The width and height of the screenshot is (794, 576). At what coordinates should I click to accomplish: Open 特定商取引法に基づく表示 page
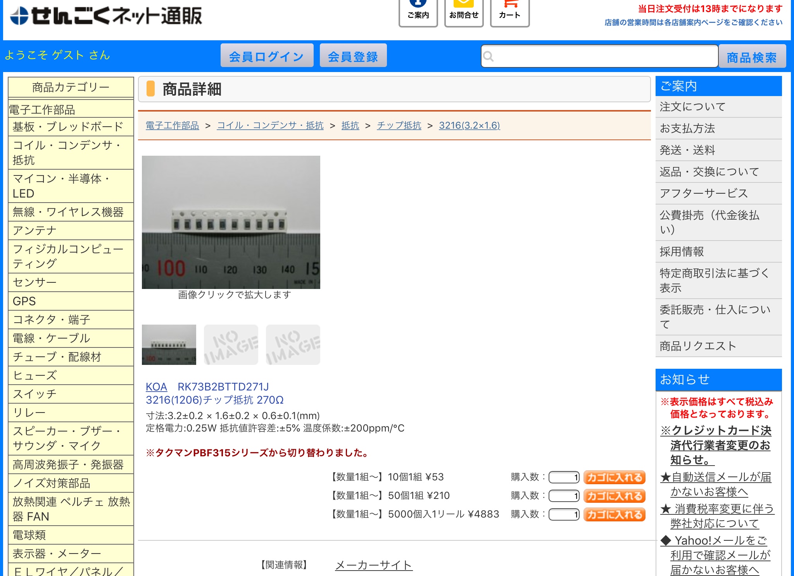[718, 280]
